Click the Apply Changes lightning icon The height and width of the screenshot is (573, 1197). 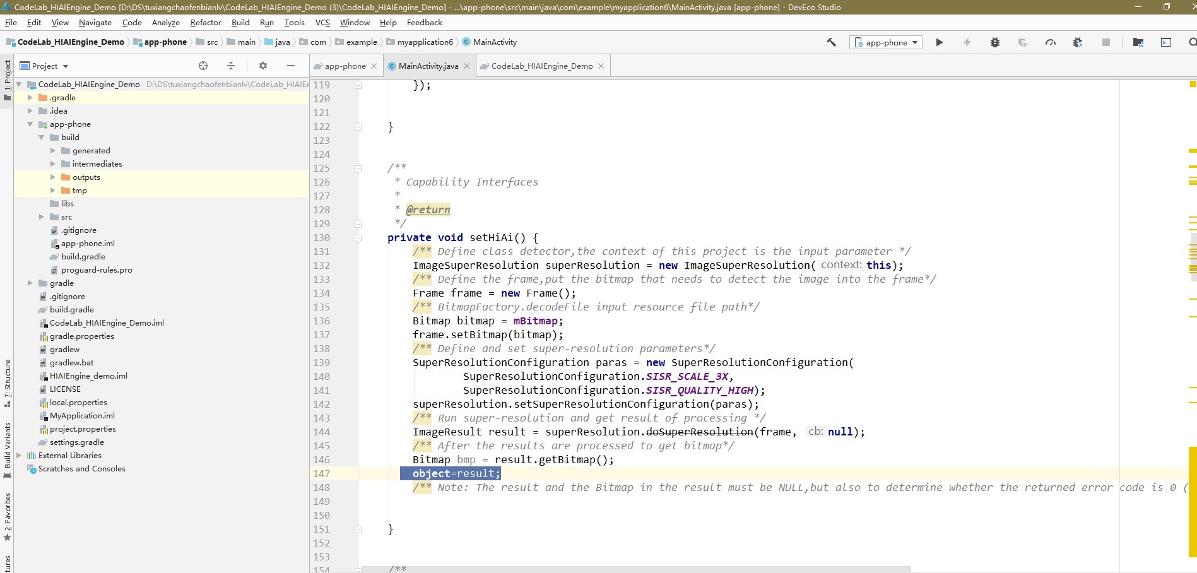pos(967,42)
